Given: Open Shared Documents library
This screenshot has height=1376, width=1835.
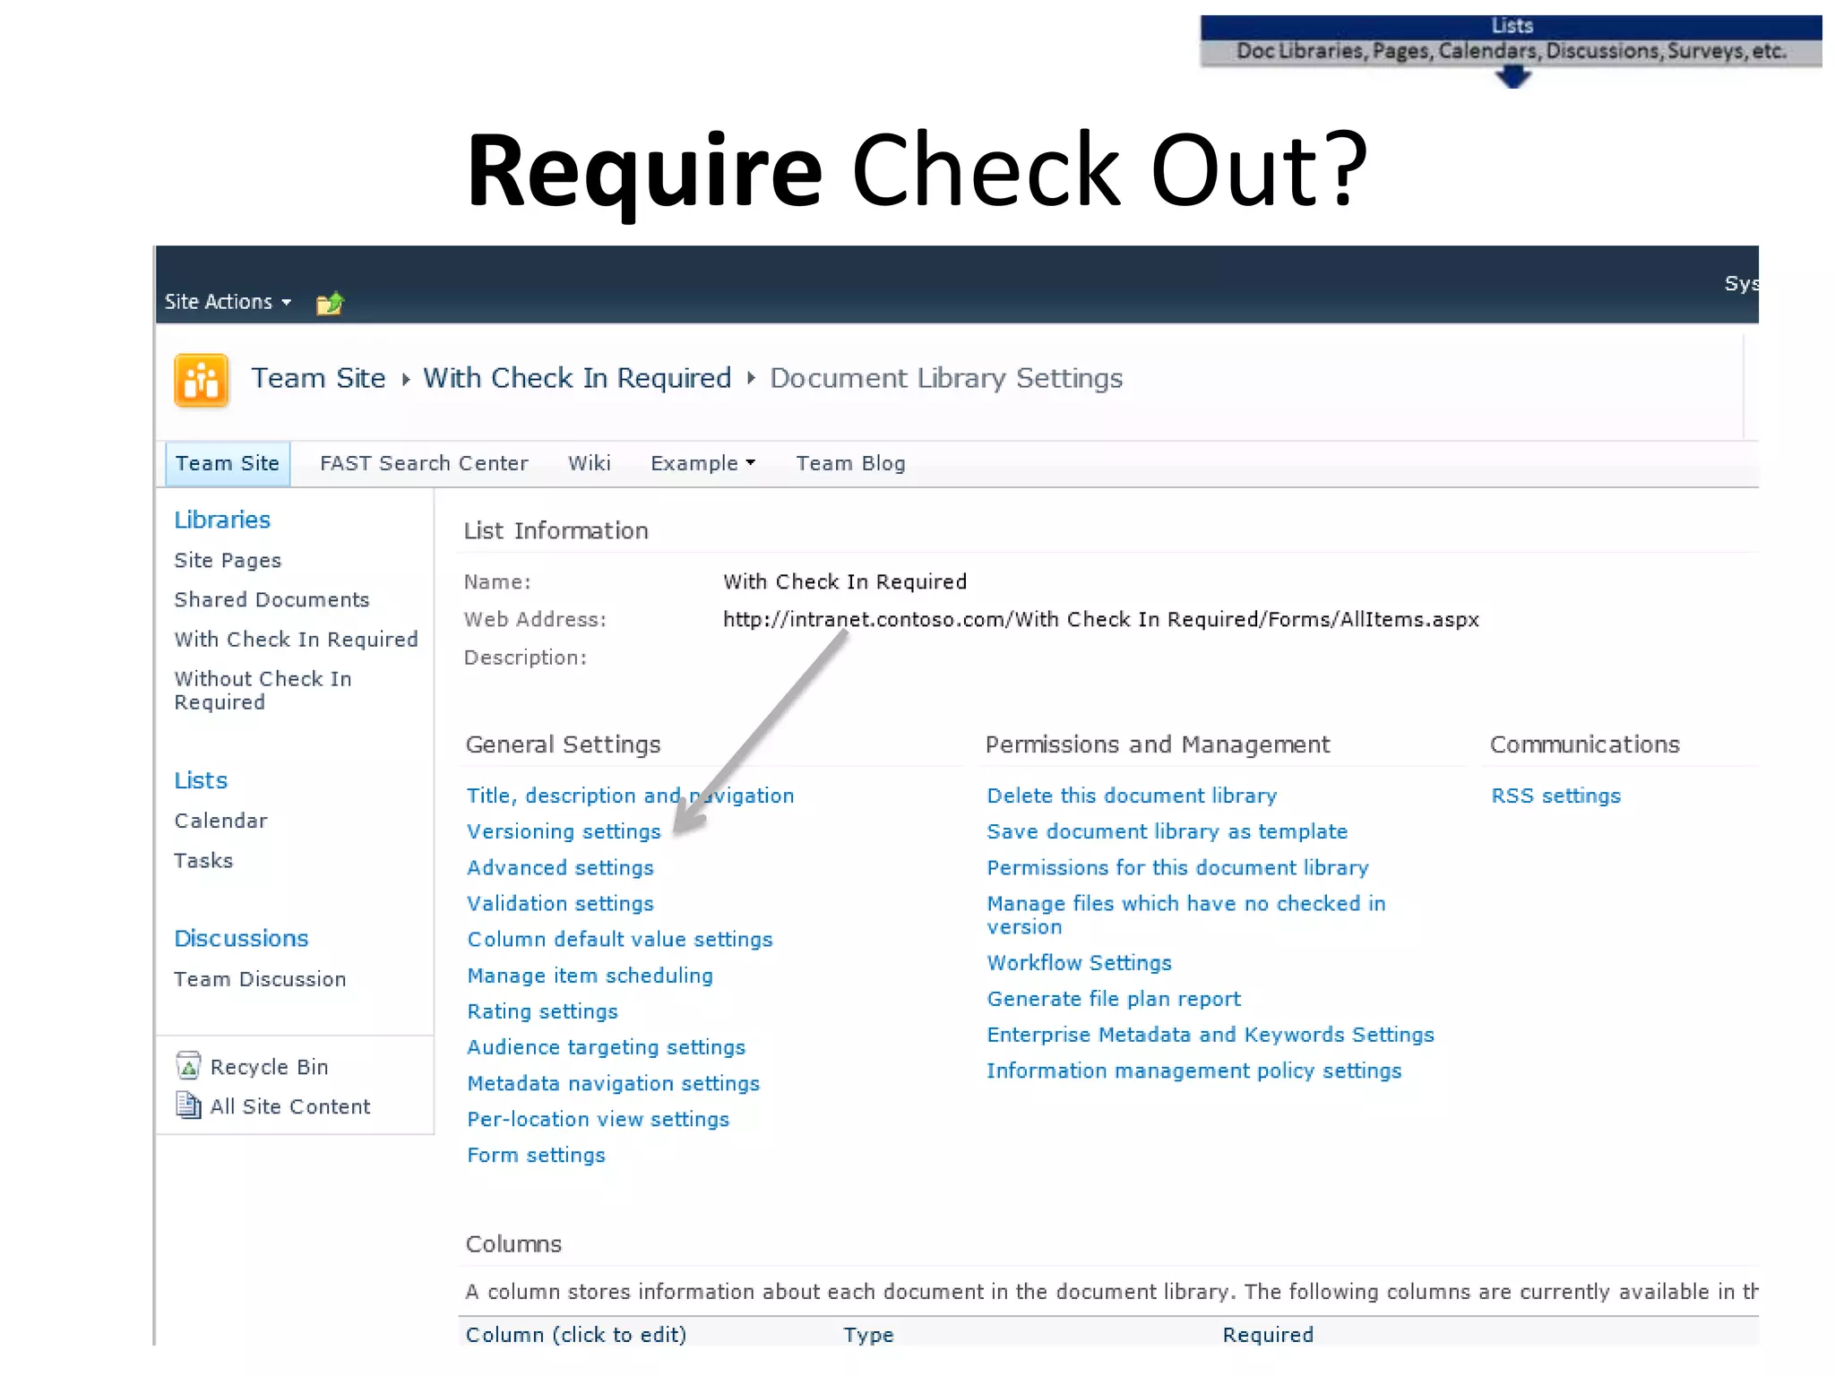Looking at the screenshot, I should 271,599.
